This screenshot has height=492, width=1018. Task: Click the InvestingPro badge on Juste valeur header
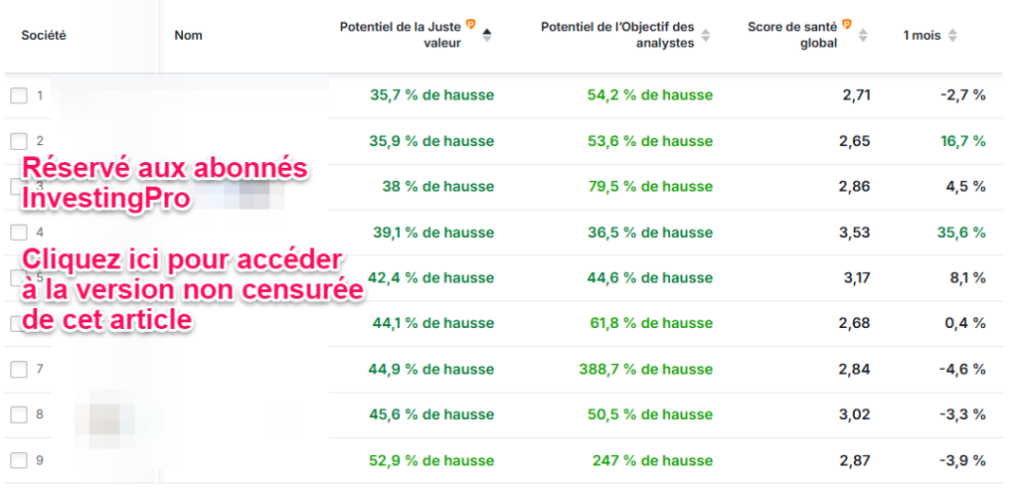coord(470,25)
